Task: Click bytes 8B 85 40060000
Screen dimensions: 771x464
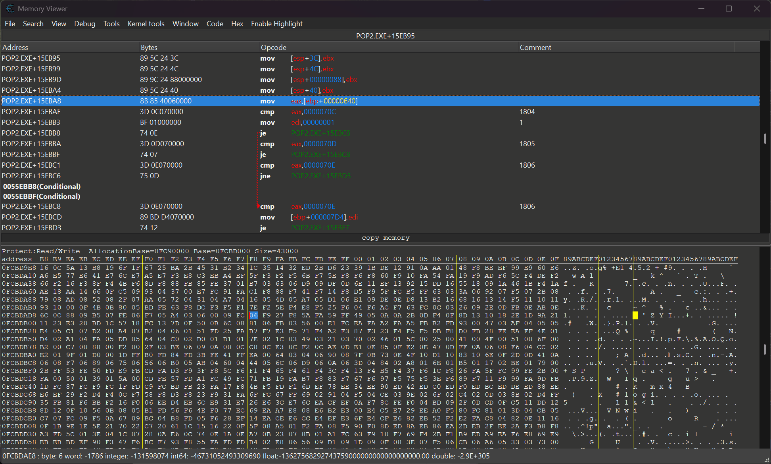Action: (x=166, y=101)
